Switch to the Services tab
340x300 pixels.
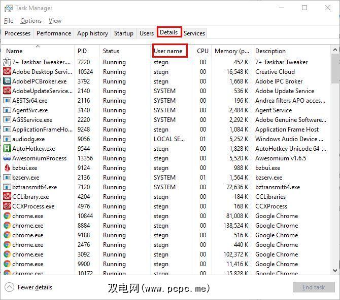(x=194, y=33)
